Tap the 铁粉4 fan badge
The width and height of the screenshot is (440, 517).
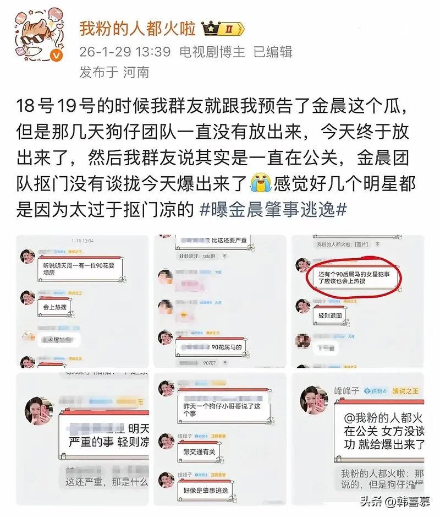click(375, 391)
